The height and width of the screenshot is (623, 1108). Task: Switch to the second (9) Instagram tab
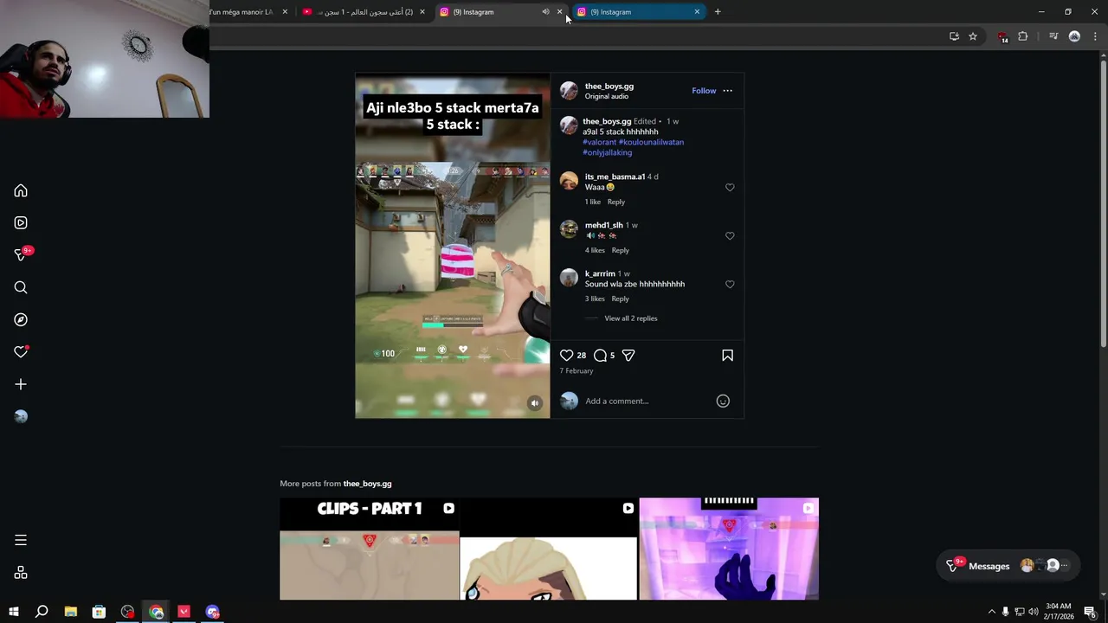(638, 12)
